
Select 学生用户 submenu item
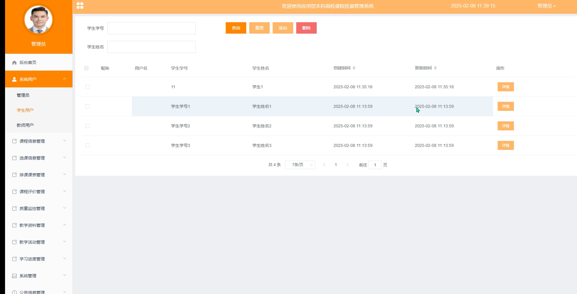coord(39,110)
